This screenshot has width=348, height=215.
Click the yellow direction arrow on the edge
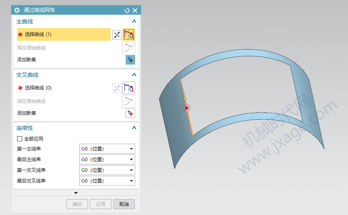pyautogui.click(x=184, y=92)
